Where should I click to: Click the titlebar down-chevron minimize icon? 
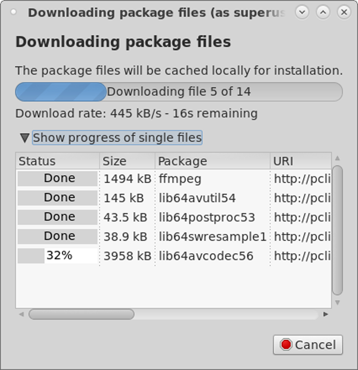302,12
